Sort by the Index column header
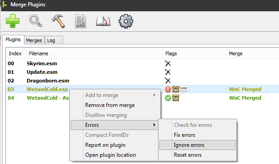The width and height of the screenshot is (279, 164). [16, 53]
